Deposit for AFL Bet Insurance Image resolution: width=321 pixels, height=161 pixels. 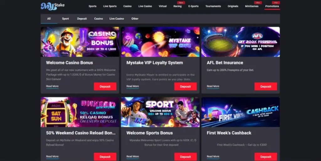click(266, 87)
